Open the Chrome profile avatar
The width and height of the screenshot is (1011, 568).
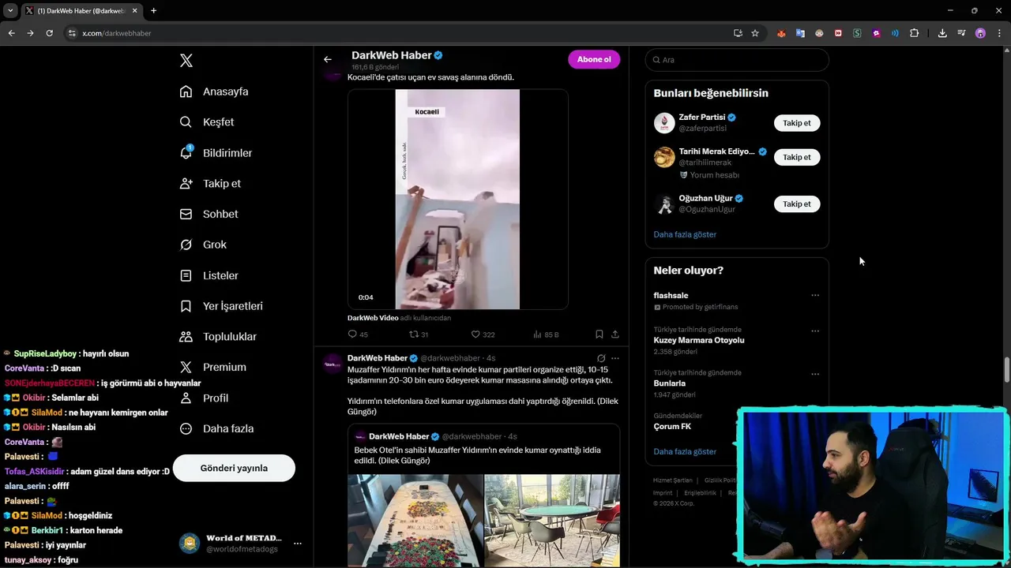click(980, 33)
